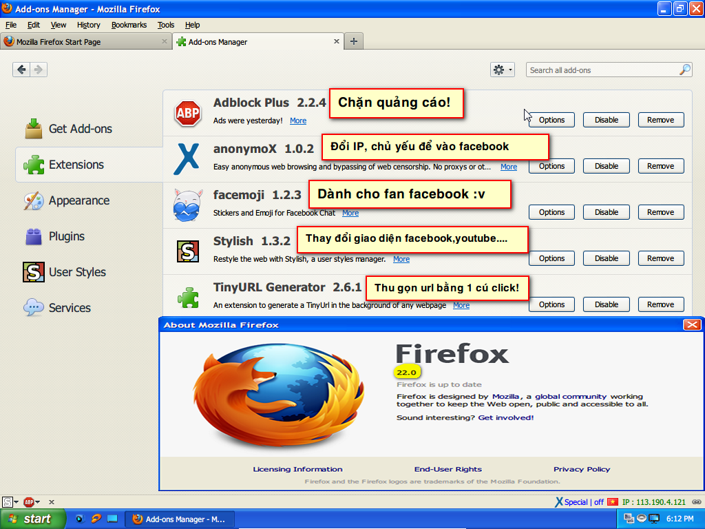Disable the TinyURL Generator extension

pos(607,304)
